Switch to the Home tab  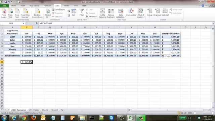14,6
